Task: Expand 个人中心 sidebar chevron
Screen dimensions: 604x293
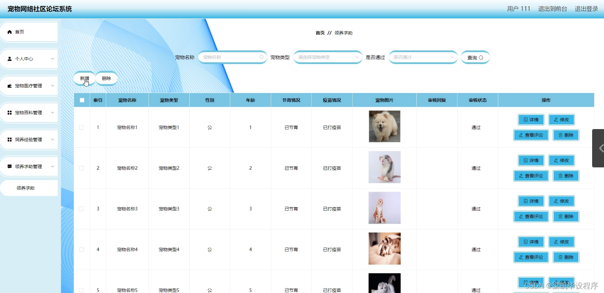Action: tap(52, 59)
